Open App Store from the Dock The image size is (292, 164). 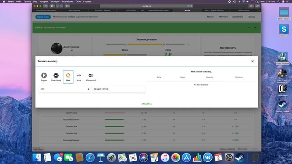coord(186,158)
